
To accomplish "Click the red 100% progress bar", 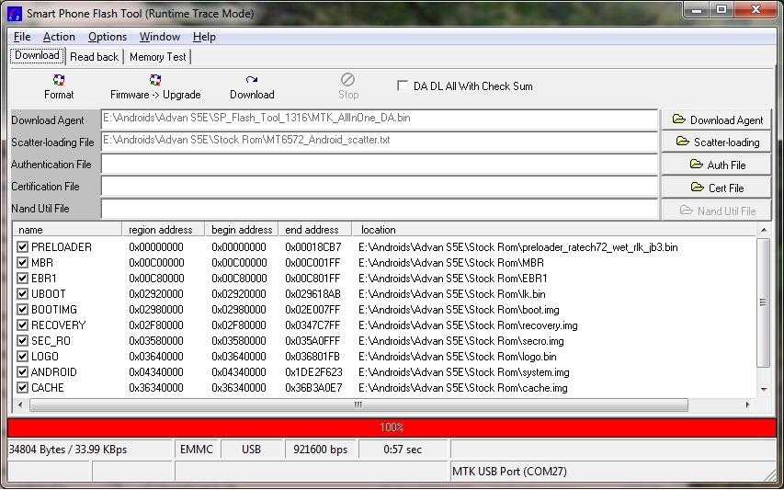I will point(392,427).
